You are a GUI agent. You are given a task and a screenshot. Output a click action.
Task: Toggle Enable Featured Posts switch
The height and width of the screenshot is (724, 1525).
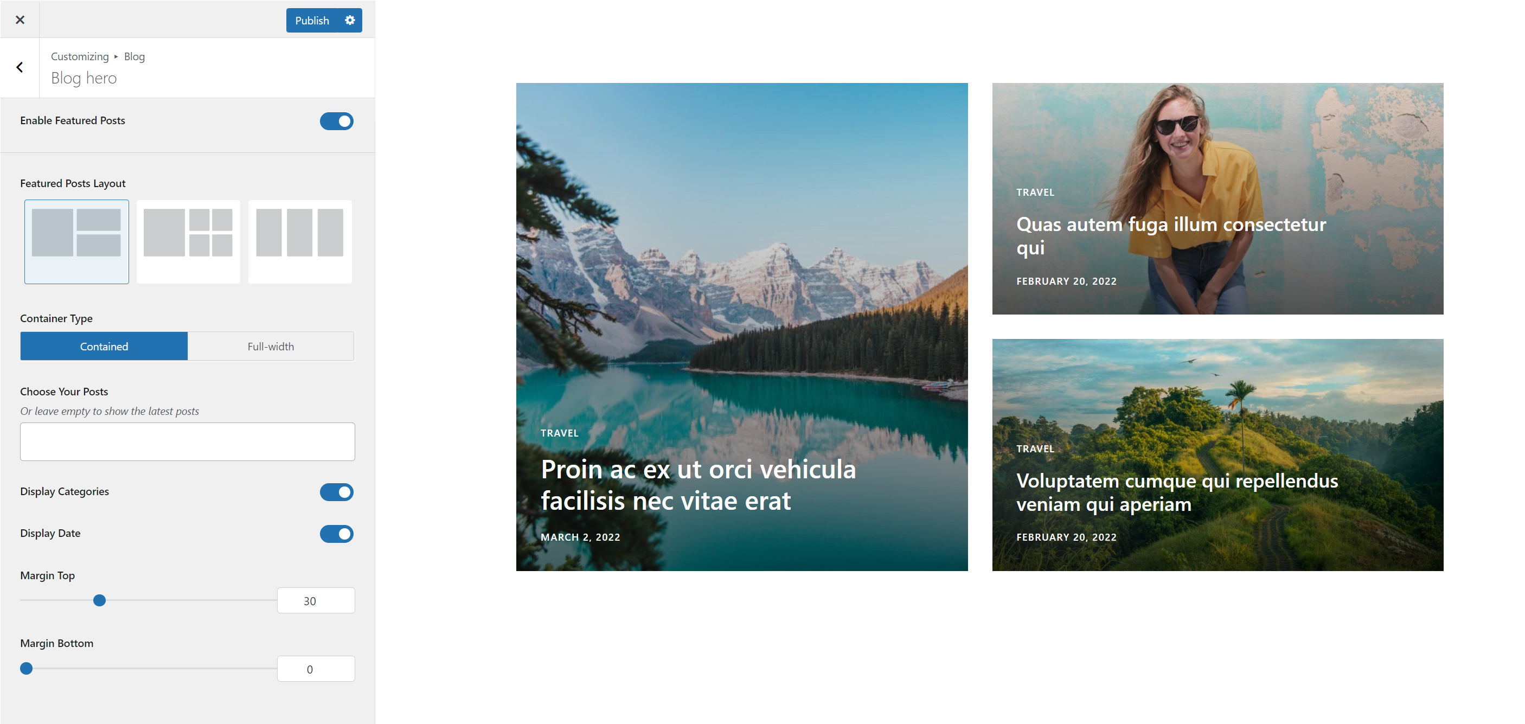tap(336, 121)
